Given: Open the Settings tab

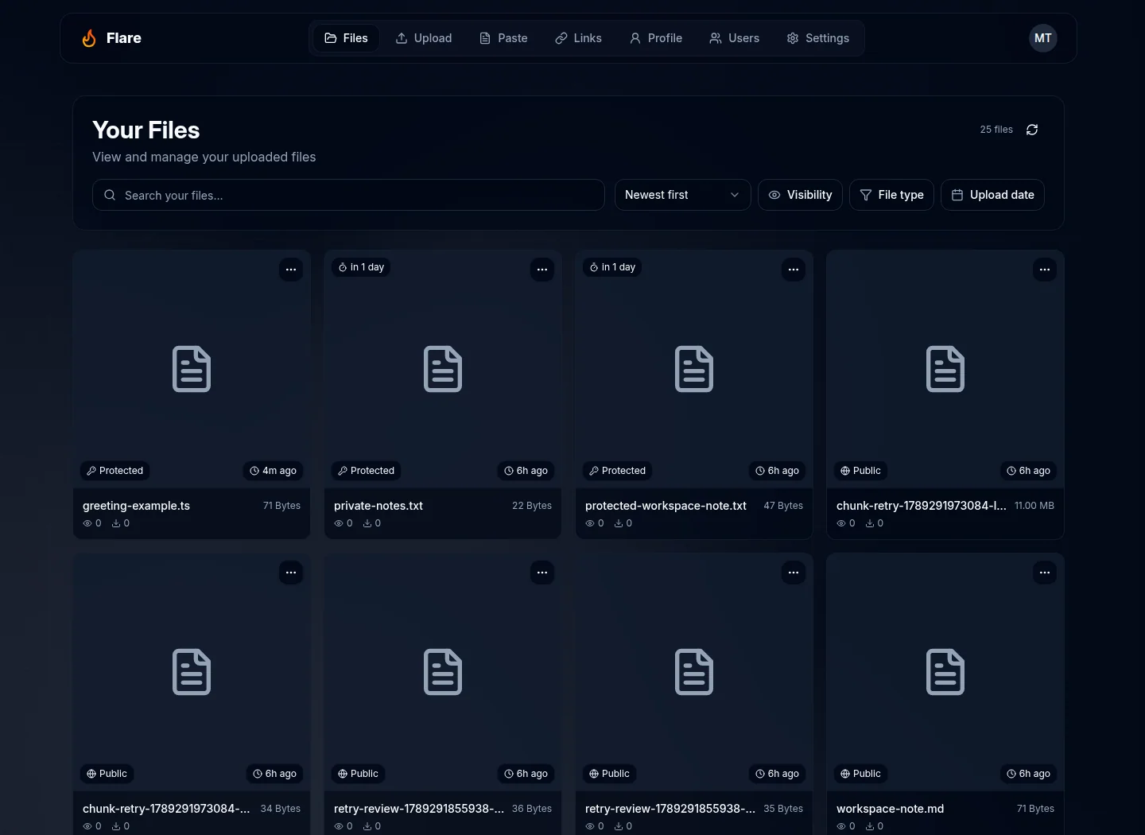Looking at the screenshot, I should point(818,38).
